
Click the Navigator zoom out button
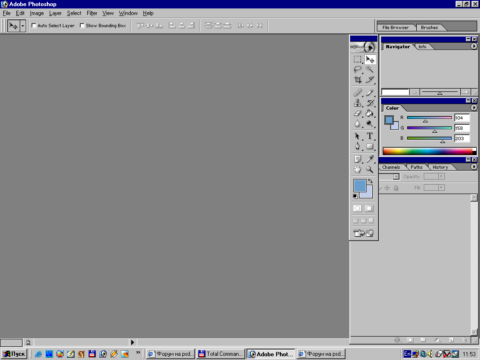[x=414, y=92]
